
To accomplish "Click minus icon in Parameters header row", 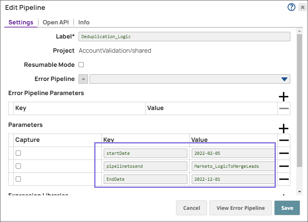I will [284, 140].
